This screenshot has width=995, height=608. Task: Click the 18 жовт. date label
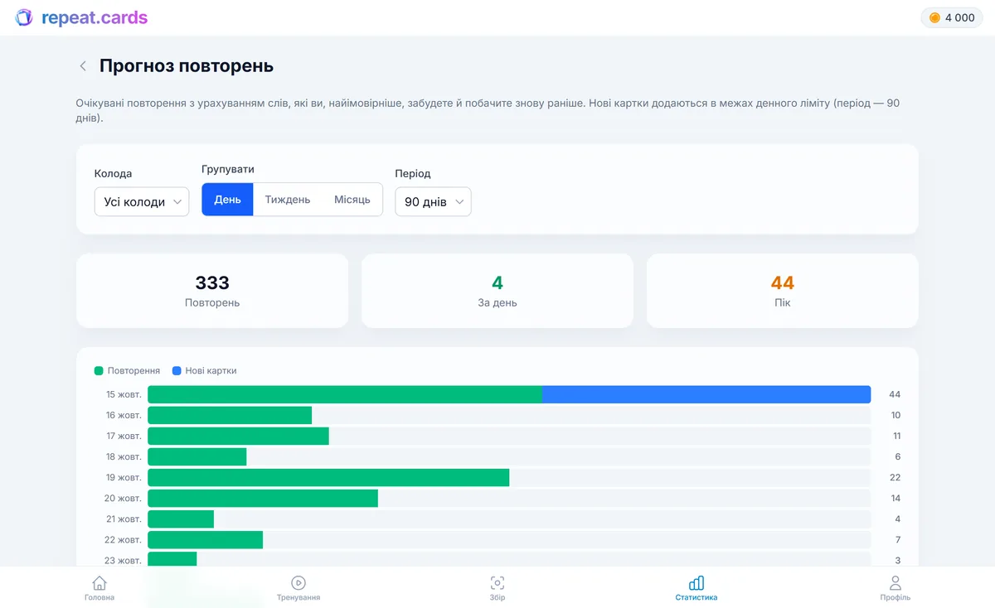pyautogui.click(x=124, y=456)
